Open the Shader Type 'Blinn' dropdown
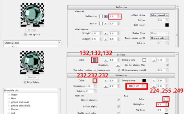The image size is (184, 114). 159,33
